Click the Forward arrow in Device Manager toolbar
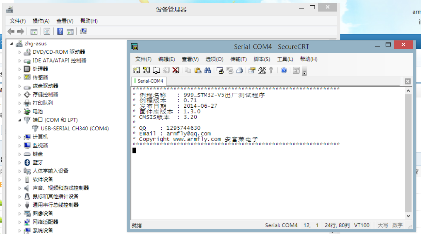421x234 pixels. point(21,32)
